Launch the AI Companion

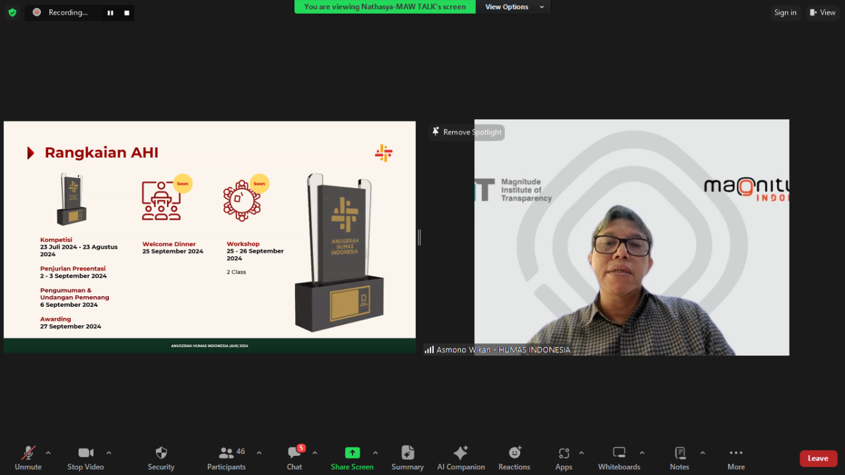coord(461,453)
